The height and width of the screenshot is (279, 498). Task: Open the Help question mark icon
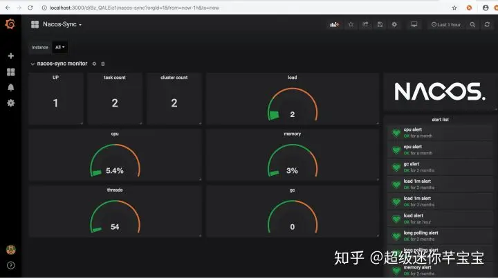click(x=11, y=265)
